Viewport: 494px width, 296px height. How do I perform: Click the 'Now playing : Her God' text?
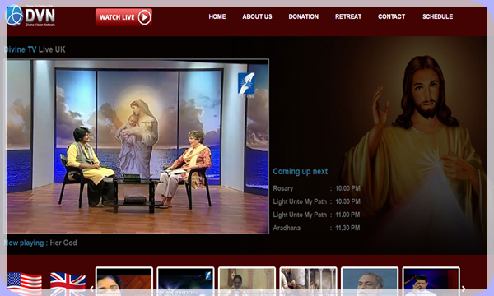point(40,243)
